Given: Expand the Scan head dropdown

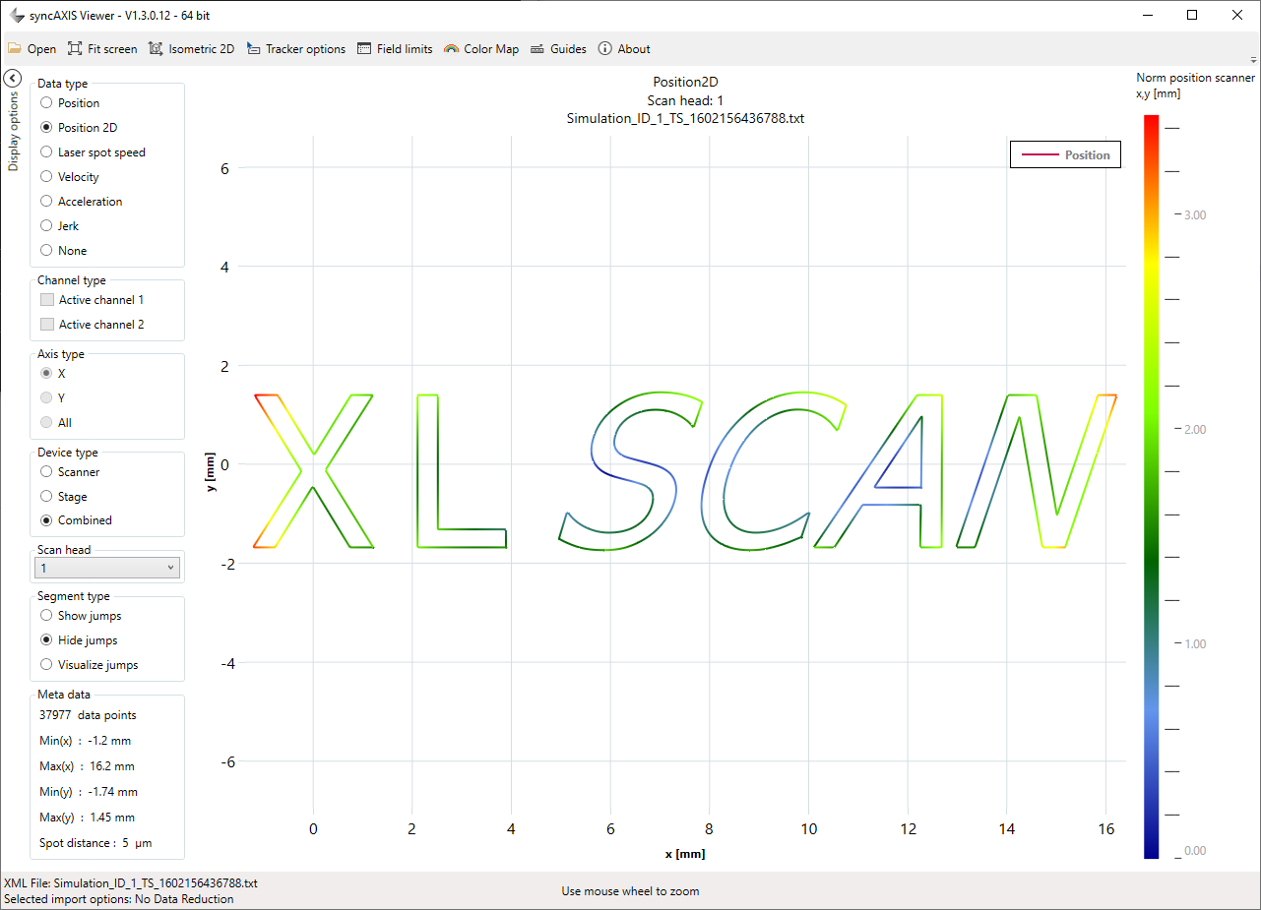Looking at the screenshot, I should point(107,568).
